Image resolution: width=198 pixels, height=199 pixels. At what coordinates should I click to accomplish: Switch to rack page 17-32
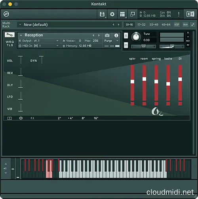(141, 25)
